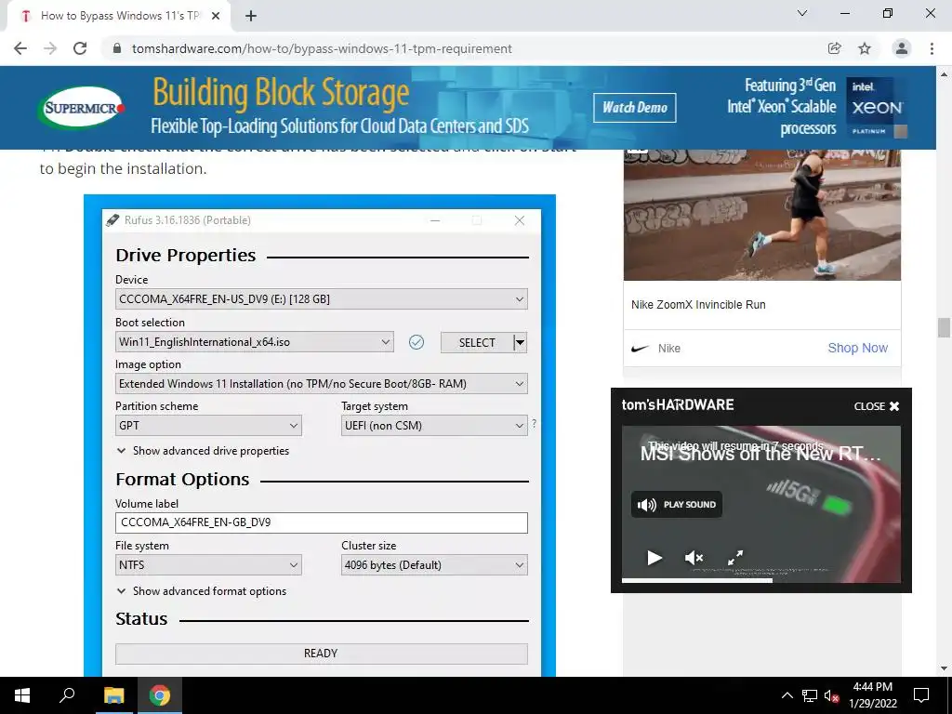Viewport: 952px width, 714px height.
Task: Open the Target system UEFI dropdown
Action: [434, 426]
